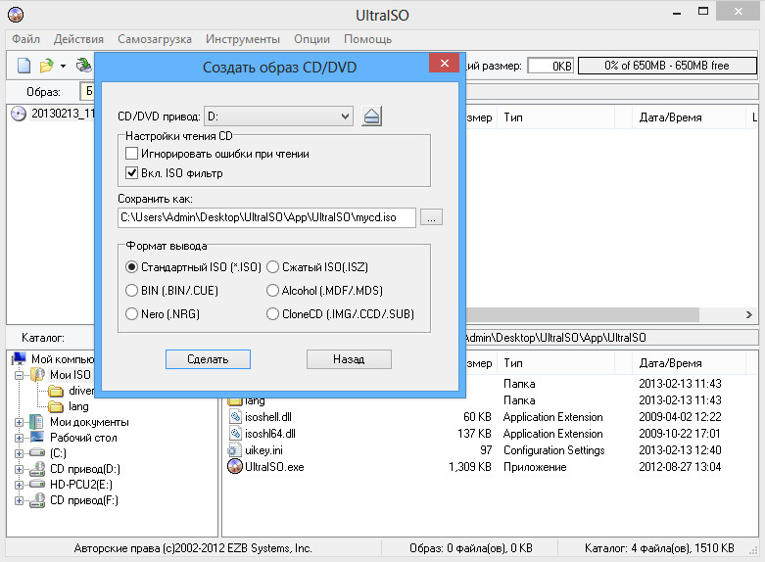Select the Сжатый ISO (.ISZ) format
This screenshot has height=562, width=765.
pyautogui.click(x=273, y=266)
